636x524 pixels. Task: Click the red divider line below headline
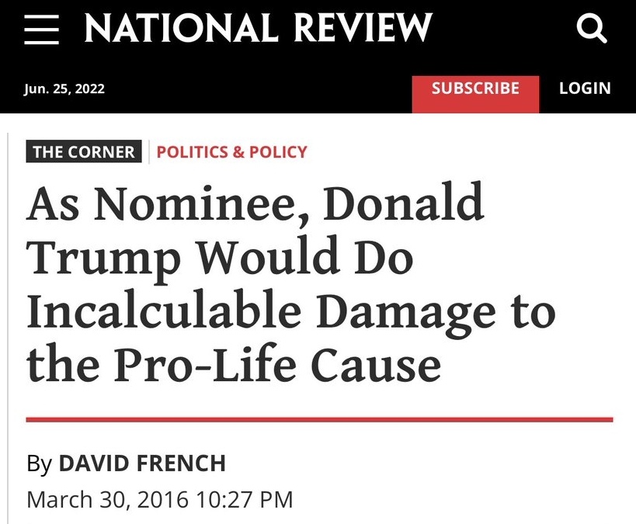coord(319,419)
